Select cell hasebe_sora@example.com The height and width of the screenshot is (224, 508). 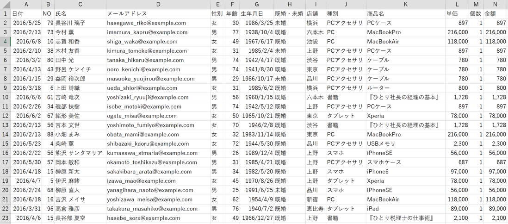click(158, 218)
